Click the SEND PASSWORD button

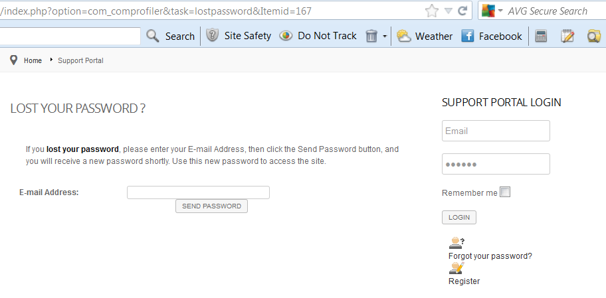(211, 206)
